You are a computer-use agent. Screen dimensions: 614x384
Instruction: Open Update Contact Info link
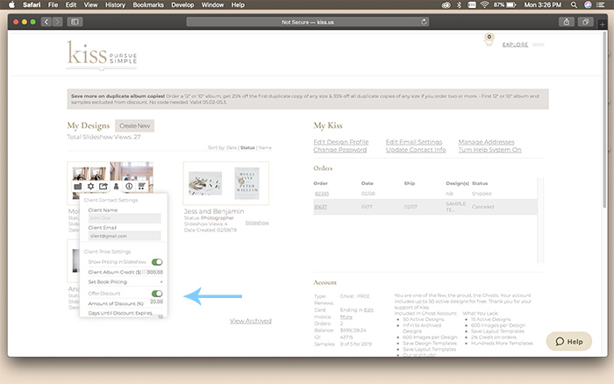416,150
